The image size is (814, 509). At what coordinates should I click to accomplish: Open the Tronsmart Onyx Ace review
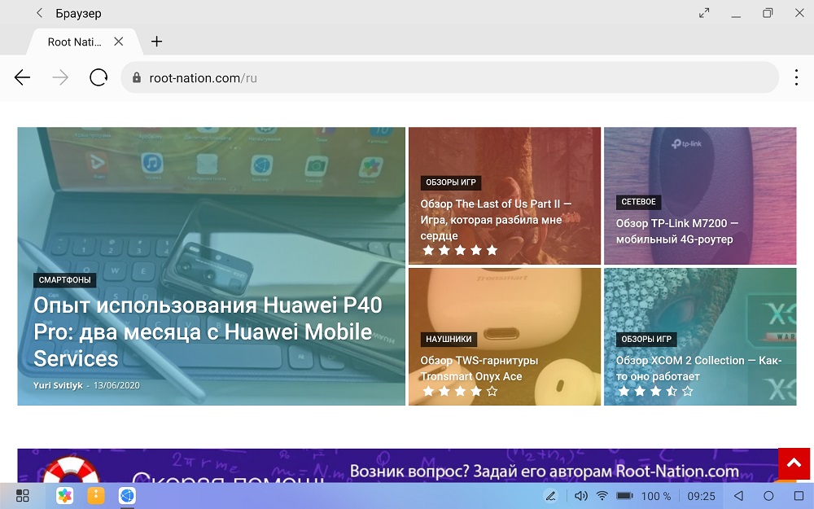pos(479,368)
